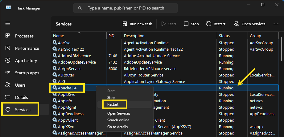Image resolution: width=284 pixels, height=137 pixels.
Task: Click the gear icon of AppXSvc
Action: pyautogui.click(x=55, y=127)
